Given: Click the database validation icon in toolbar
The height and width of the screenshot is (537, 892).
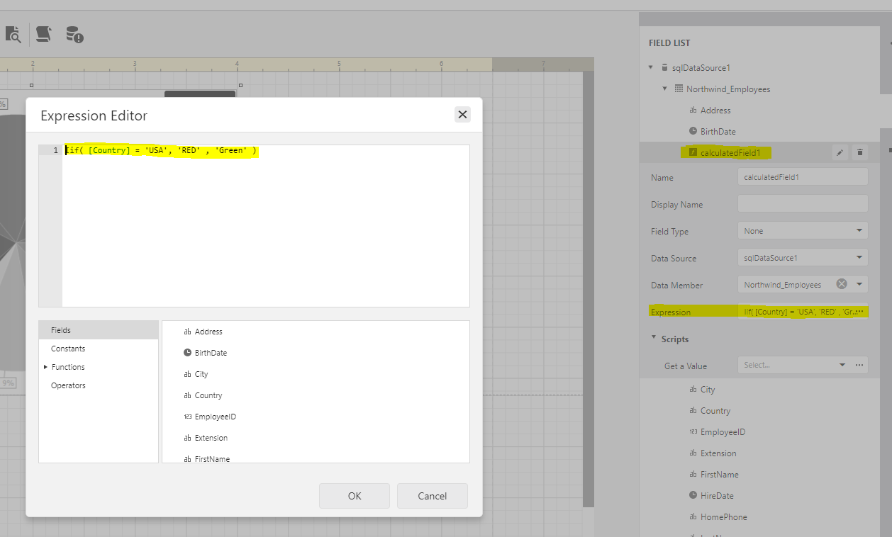Looking at the screenshot, I should (74, 34).
